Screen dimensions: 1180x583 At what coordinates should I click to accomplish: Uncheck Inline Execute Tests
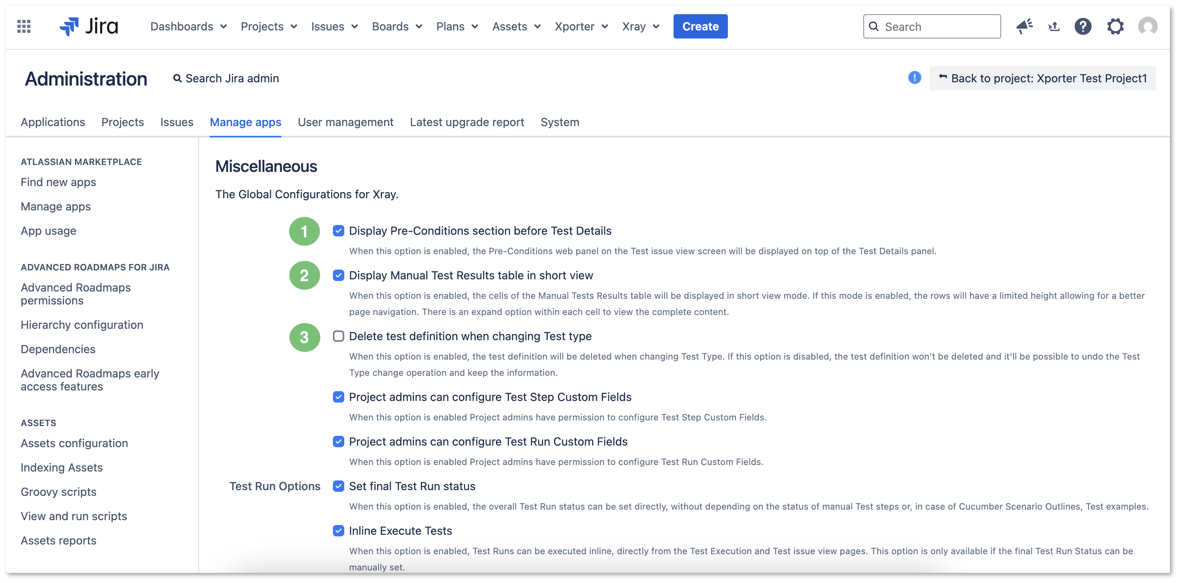pyautogui.click(x=339, y=530)
